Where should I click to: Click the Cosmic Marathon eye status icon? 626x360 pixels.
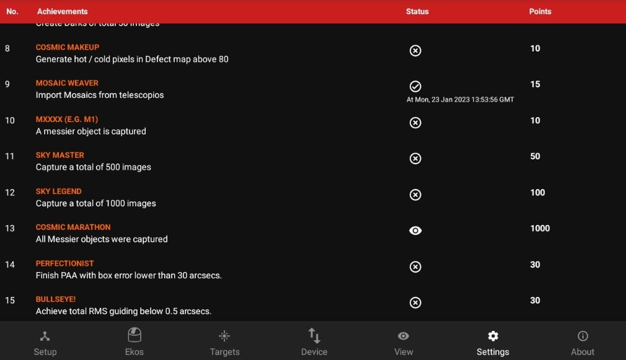(x=415, y=230)
